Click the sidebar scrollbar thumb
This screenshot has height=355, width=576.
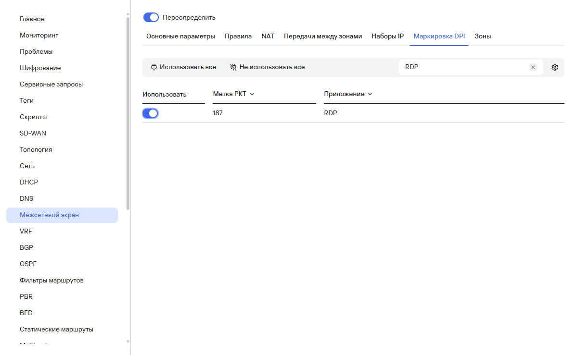tap(128, 113)
